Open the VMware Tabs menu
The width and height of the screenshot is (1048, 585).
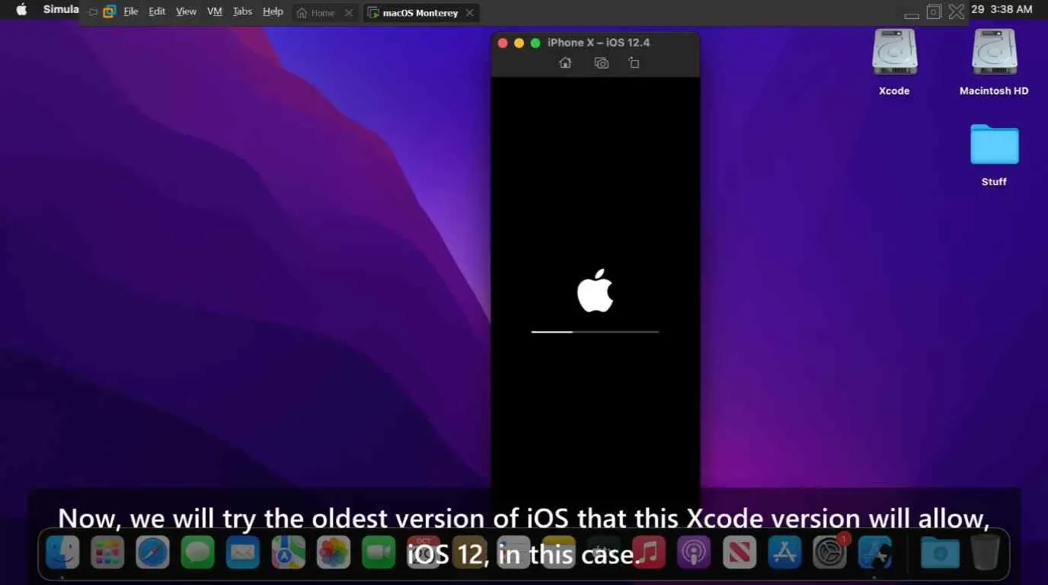pyautogui.click(x=242, y=11)
